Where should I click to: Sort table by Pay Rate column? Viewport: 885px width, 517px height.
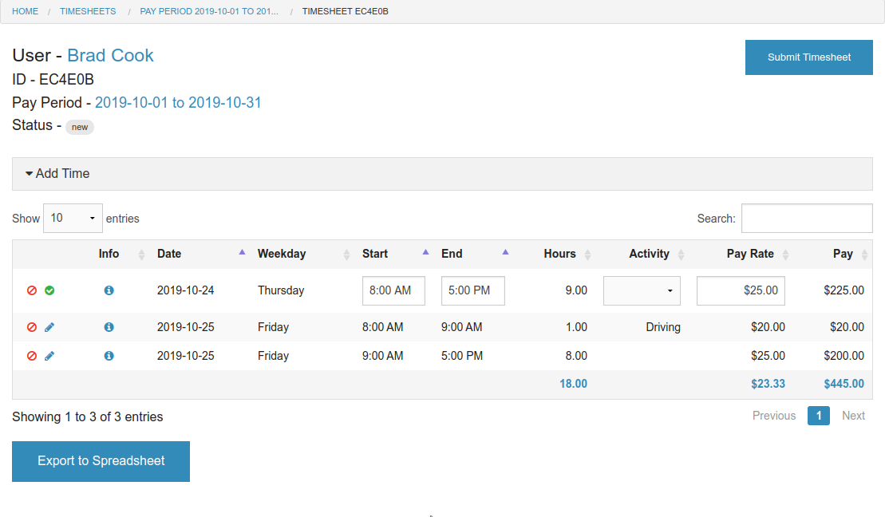750,254
